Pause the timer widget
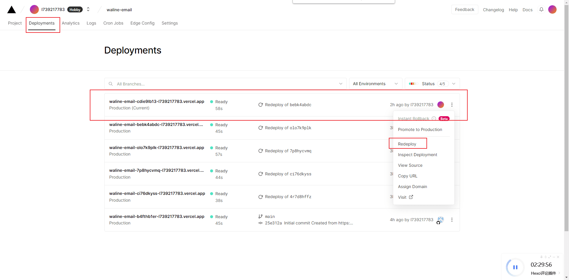This screenshot has width=569, height=280. click(x=515, y=267)
